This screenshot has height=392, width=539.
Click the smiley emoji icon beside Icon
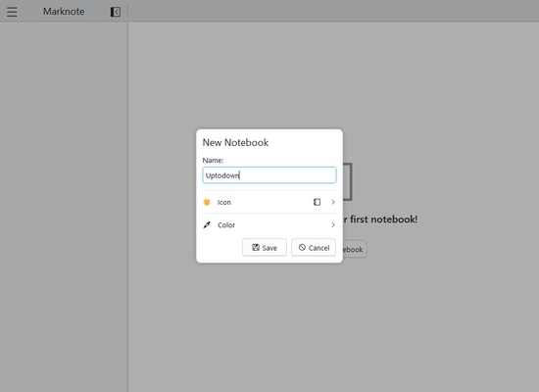pos(207,202)
